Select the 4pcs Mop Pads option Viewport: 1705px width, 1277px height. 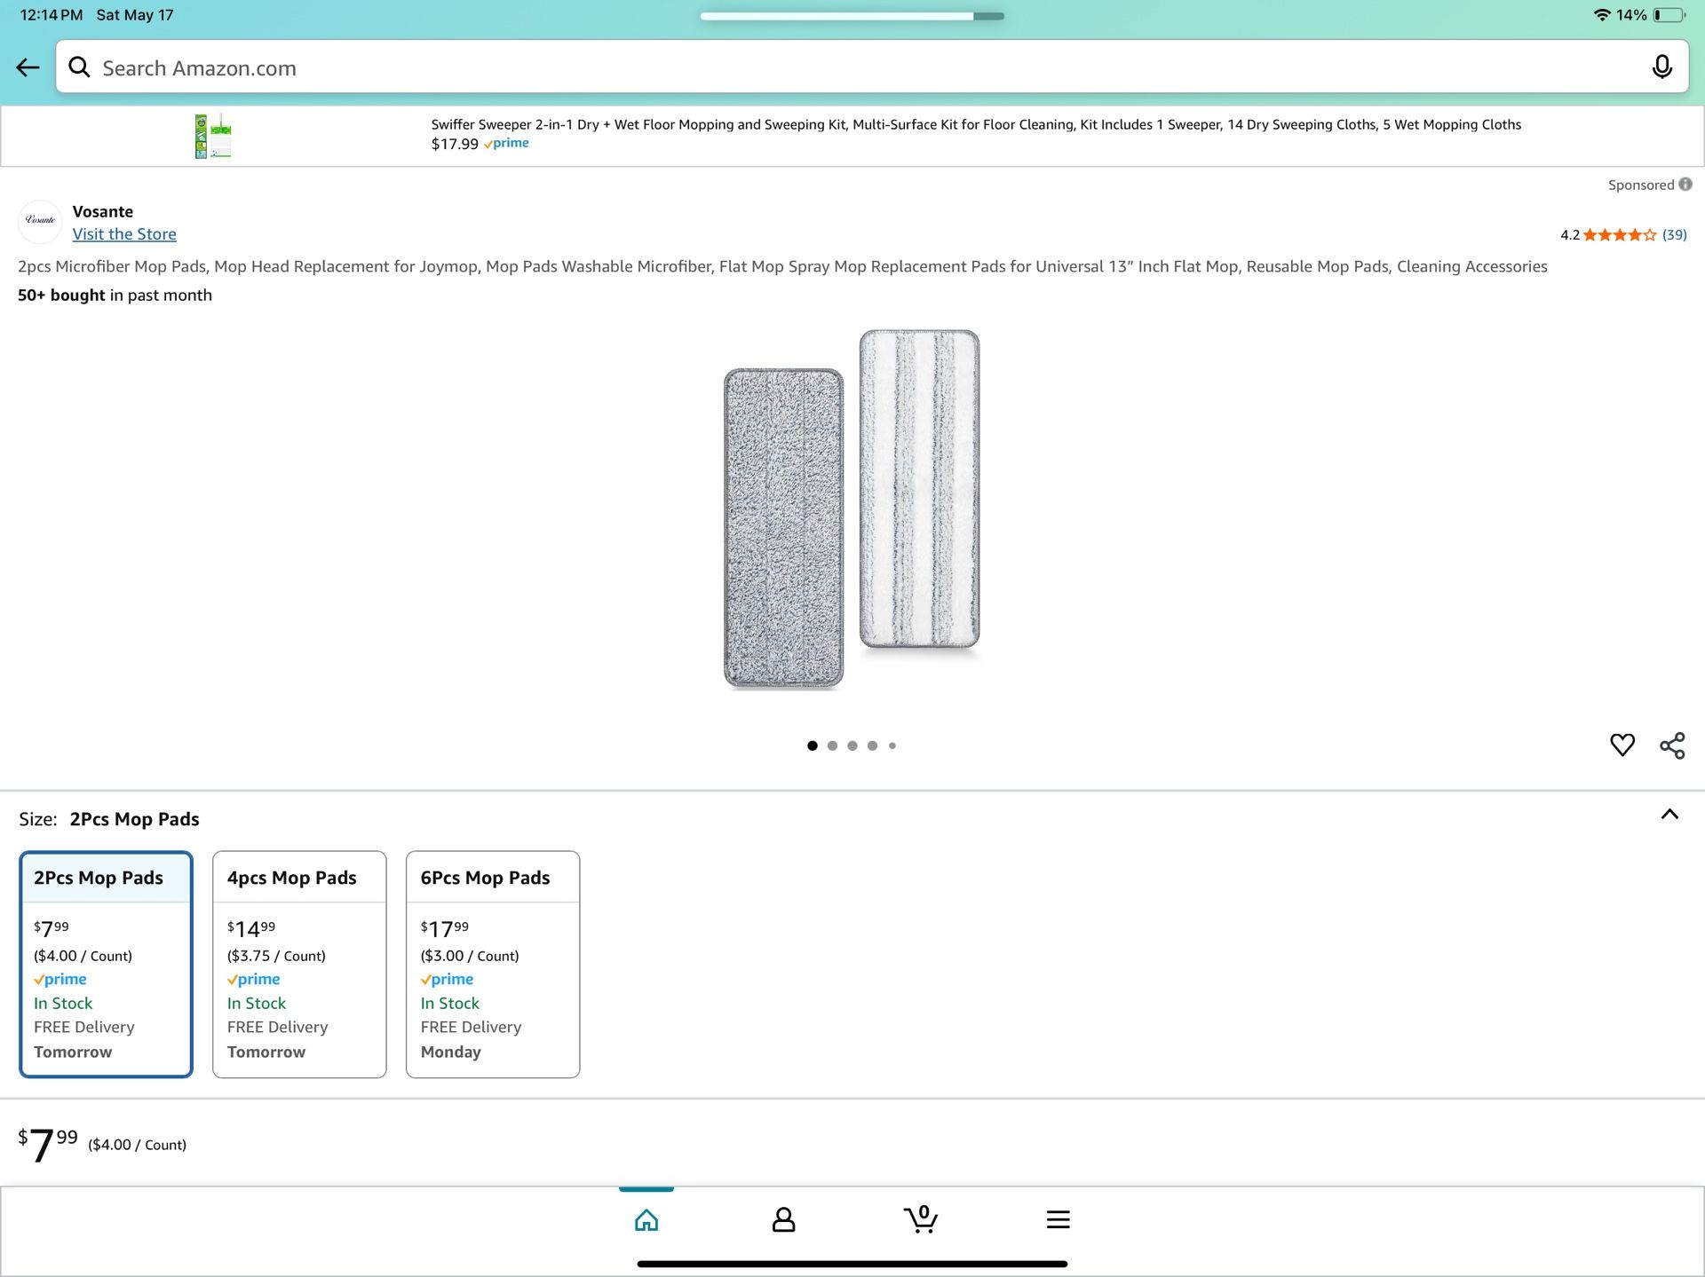[299, 965]
